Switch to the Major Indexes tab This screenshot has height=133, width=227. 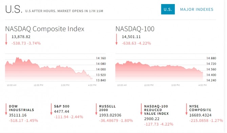[197, 9]
